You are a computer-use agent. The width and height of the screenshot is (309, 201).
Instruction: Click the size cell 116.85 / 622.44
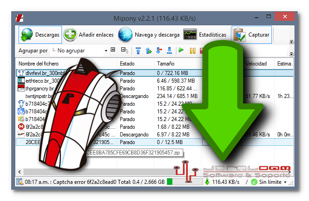177,89
